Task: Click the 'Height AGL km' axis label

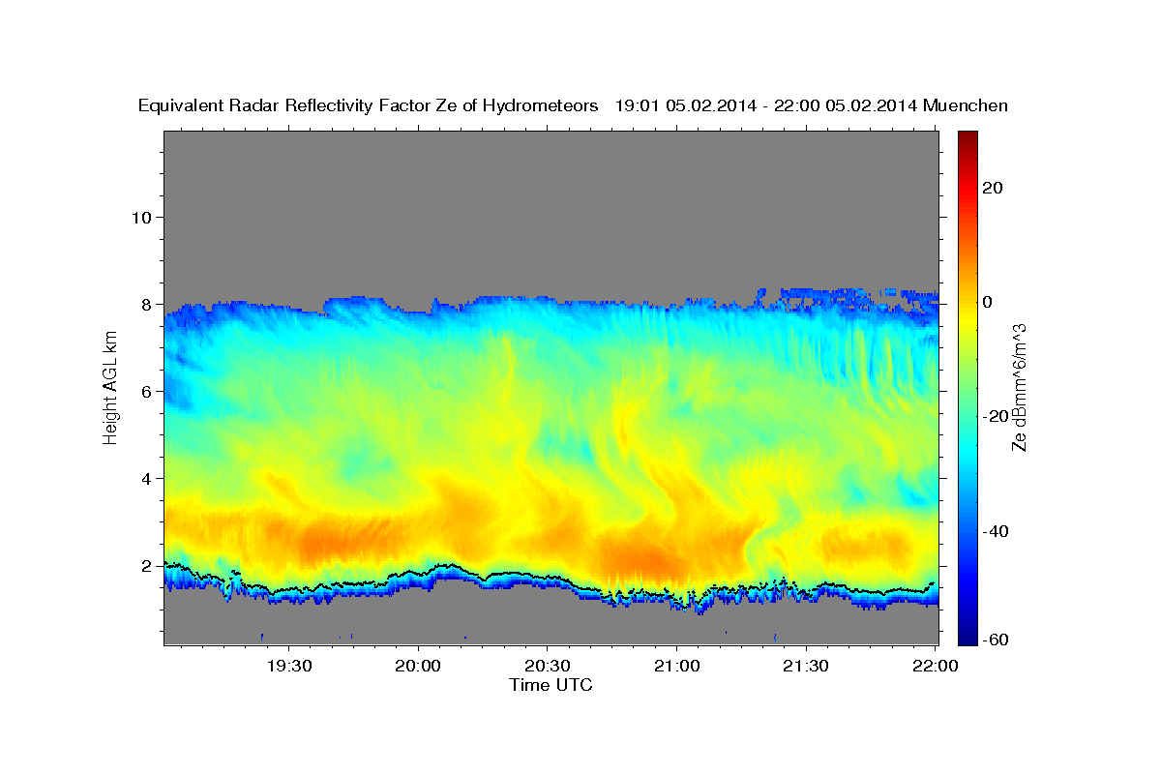Action: click(x=110, y=387)
